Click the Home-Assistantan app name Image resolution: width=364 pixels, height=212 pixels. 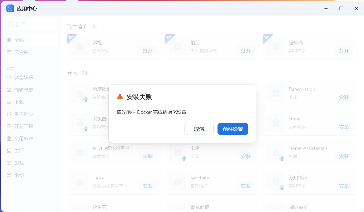308,148
